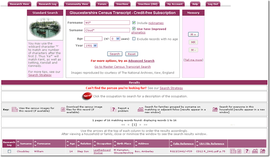Sort Surname column descending with down arrow
Viewport: 270px width, 157px height.
click(x=18, y=145)
